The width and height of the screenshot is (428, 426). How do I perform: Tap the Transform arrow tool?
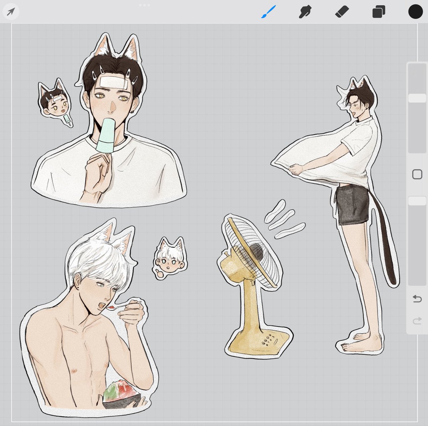tap(11, 12)
